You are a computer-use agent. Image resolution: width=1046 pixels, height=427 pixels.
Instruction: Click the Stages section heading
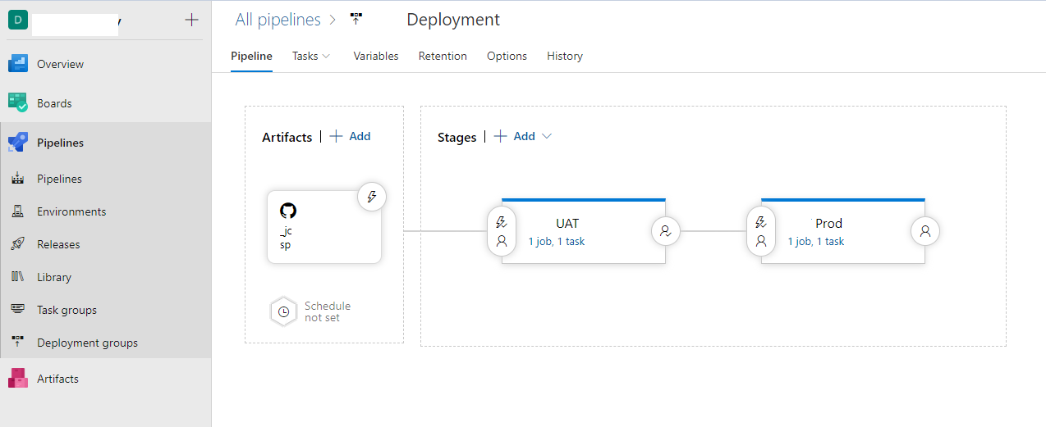coord(456,138)
